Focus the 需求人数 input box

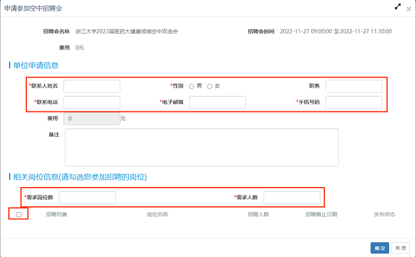pos(292,198)
